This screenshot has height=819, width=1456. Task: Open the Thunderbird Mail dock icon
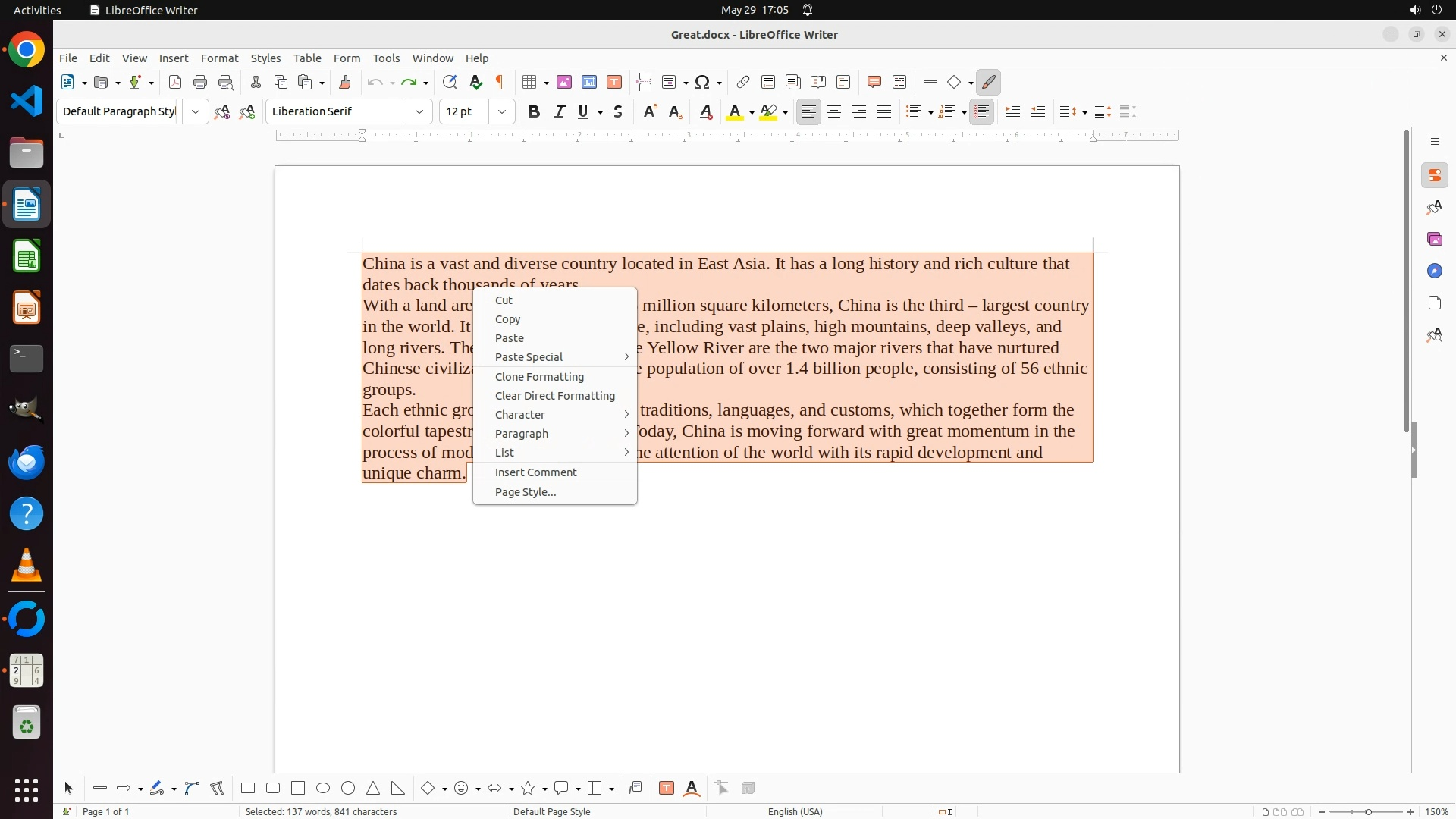point(27,463)
